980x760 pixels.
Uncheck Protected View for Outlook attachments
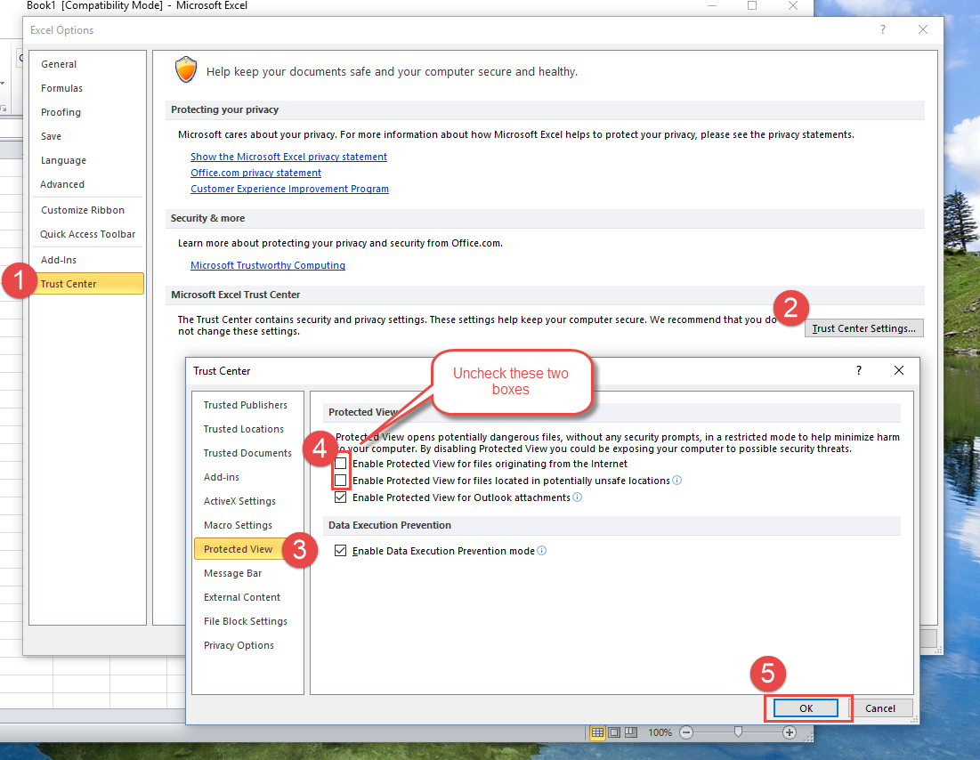(341, 497)
